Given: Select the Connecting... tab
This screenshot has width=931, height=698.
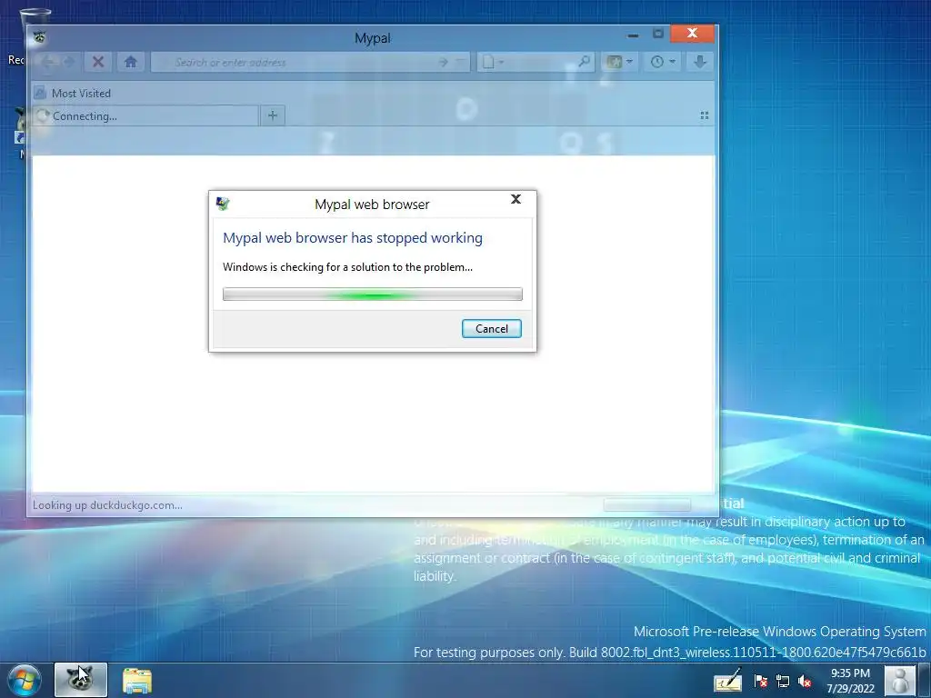Looking at the screenshot, I should tap(145, 115).
